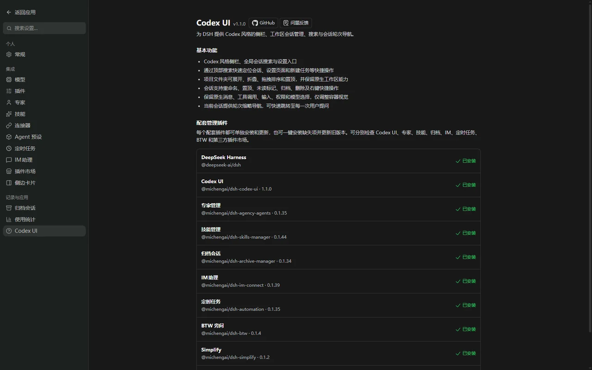
Task: Select the 使用统计 sidebar entry
Action: click(44, 219)
